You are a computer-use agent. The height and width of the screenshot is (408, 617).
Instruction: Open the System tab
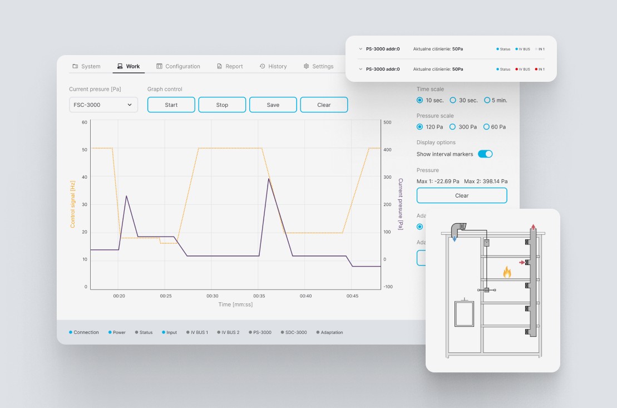pos(87,66)
